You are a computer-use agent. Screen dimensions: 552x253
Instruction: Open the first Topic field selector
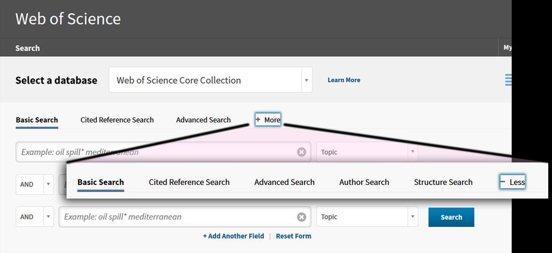point(367,152)
